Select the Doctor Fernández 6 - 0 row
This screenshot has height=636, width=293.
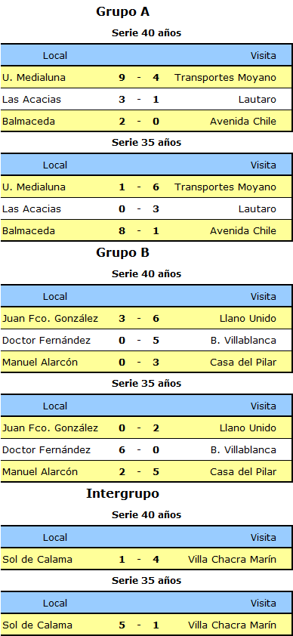[x=146, y=450]
